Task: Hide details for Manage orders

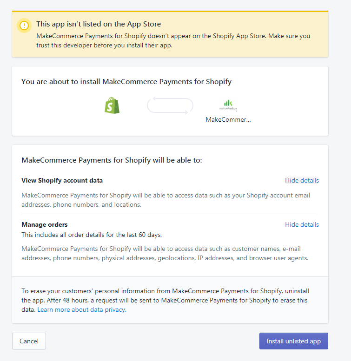Action: (302, 225)
